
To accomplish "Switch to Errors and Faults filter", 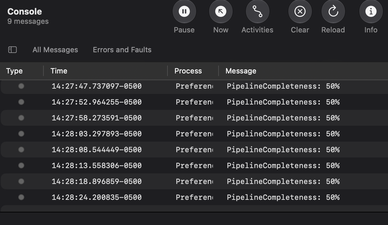I will (x=122, y=50).
